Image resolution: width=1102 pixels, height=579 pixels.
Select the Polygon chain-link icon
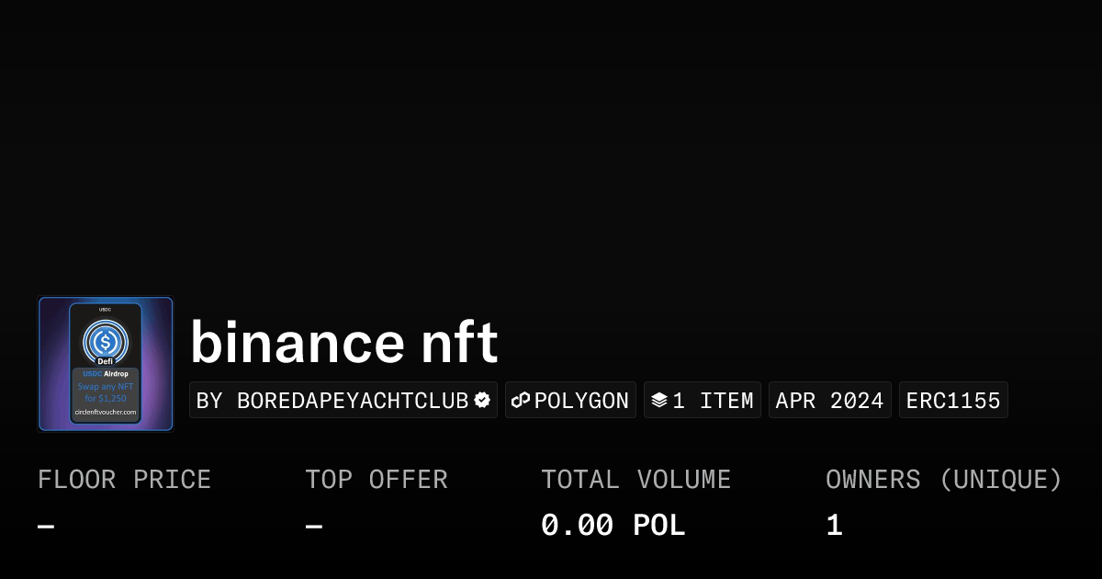(x=521, y=400)
